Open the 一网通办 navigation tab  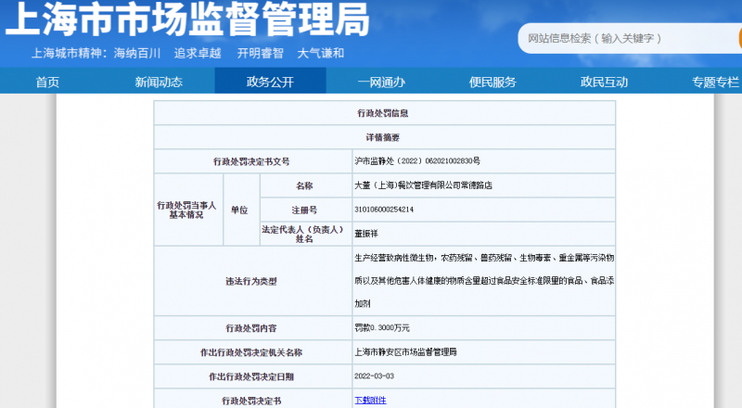click(381, 82)
